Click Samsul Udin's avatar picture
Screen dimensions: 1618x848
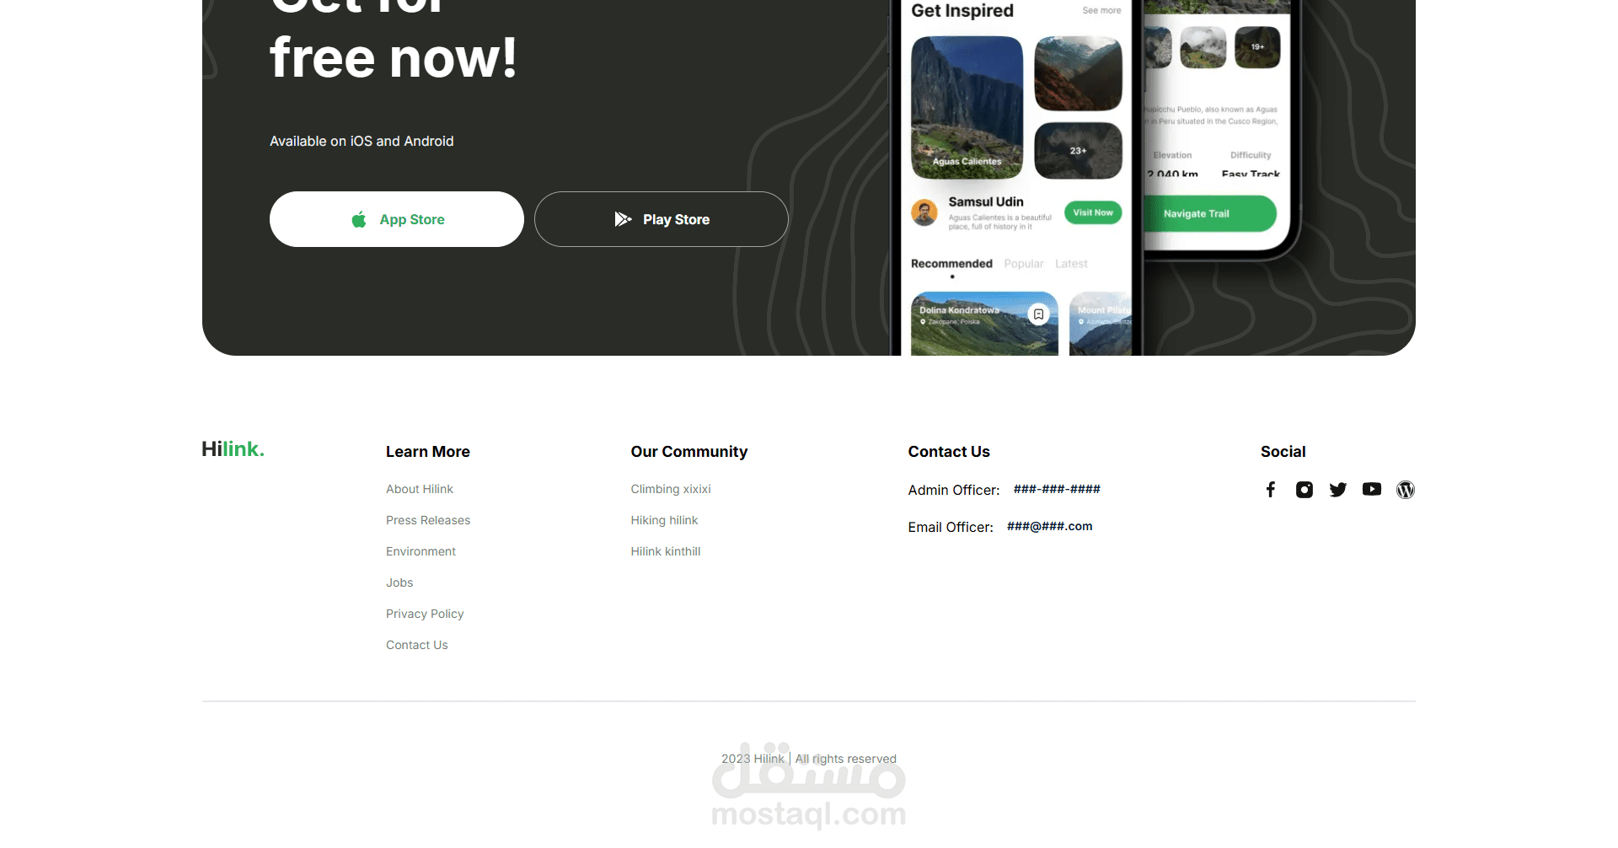click(924, 212)
